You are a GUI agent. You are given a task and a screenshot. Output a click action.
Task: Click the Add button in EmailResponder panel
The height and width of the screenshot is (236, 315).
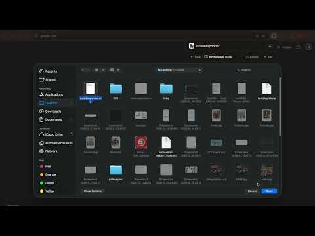coord(268,57)
